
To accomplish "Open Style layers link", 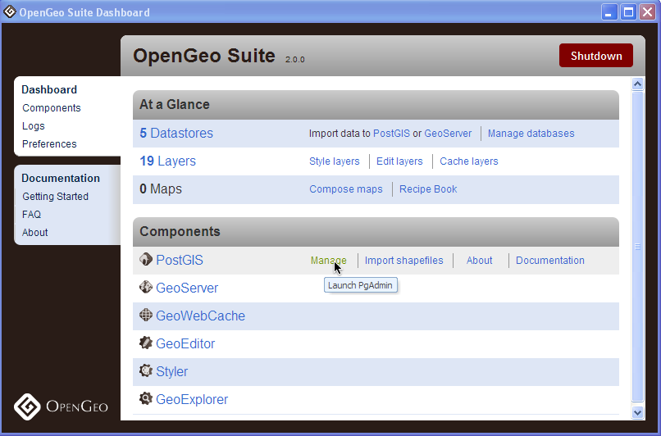I will [335, 161].
